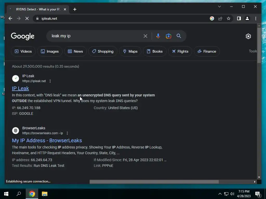This screenshot has width=266, height=199.
Task: Open the network status tray icon
Action: pyautogui.click(x=226, y=194)
